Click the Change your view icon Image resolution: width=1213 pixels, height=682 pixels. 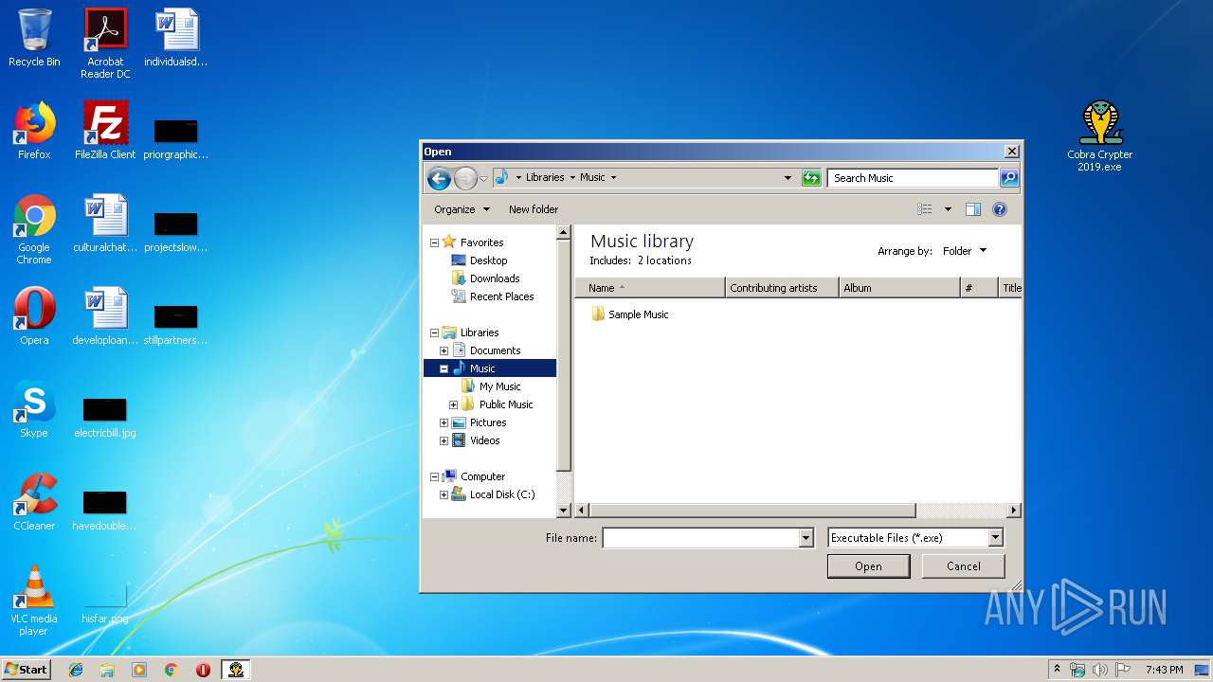tap(925, 209)
